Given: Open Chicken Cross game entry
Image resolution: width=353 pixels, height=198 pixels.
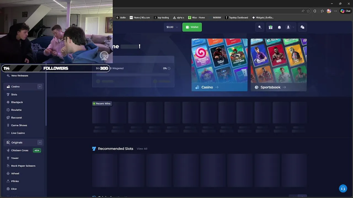Looking at the screenshot, I should pyautogui.click(x=23, y=150).
